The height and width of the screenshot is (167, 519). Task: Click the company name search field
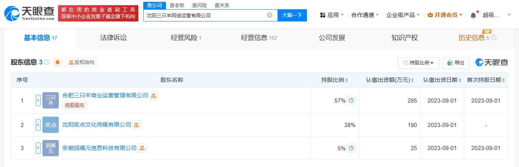point(205,15)
